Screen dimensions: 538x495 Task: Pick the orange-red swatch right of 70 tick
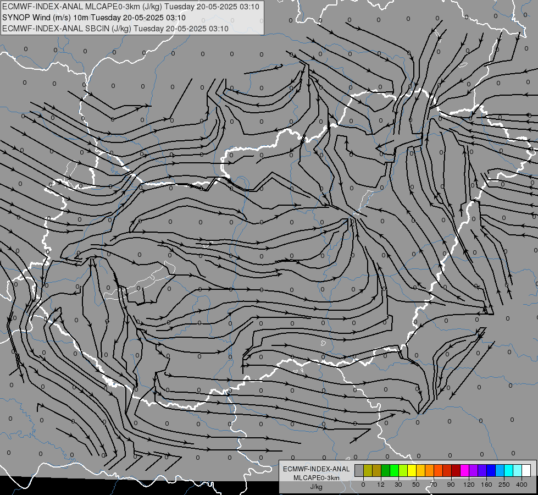(439, 470)
